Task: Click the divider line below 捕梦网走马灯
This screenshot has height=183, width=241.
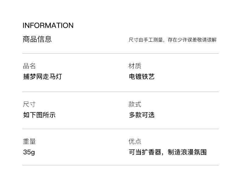Action: click(x=120, y=92)
